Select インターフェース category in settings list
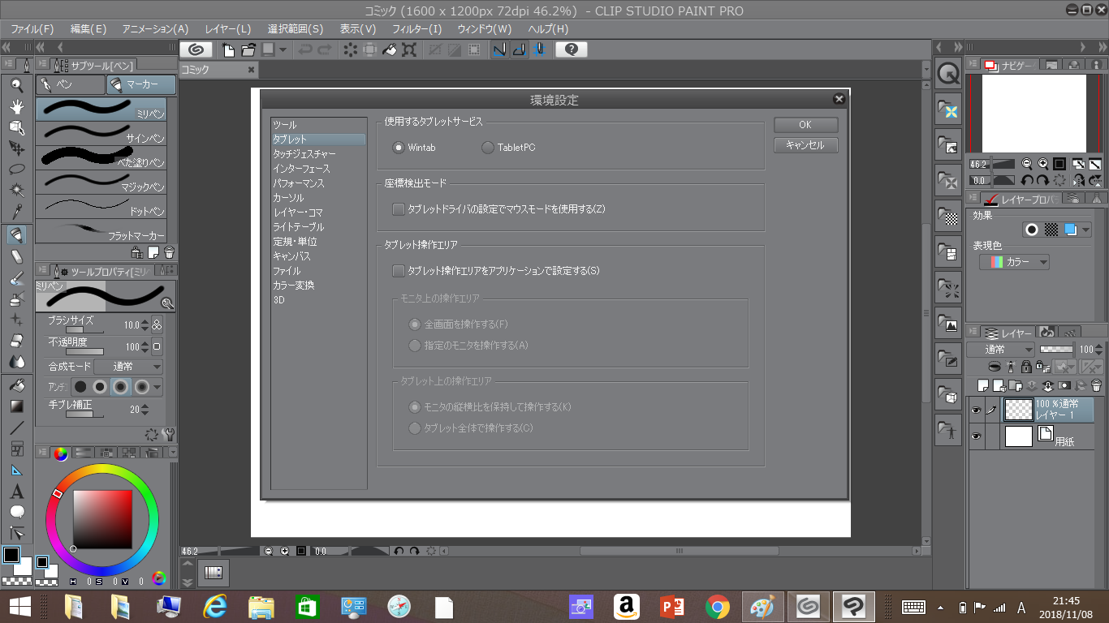The image size is (1109, 623). [301, 169]
